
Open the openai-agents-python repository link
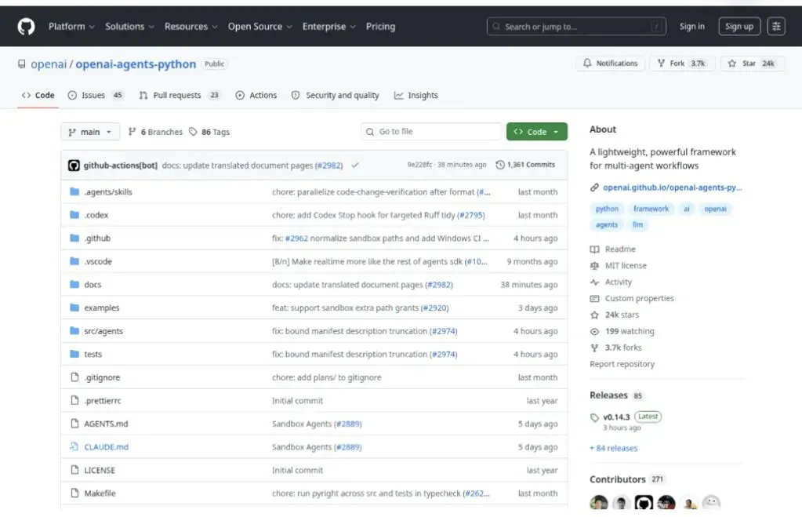[136, 64]
